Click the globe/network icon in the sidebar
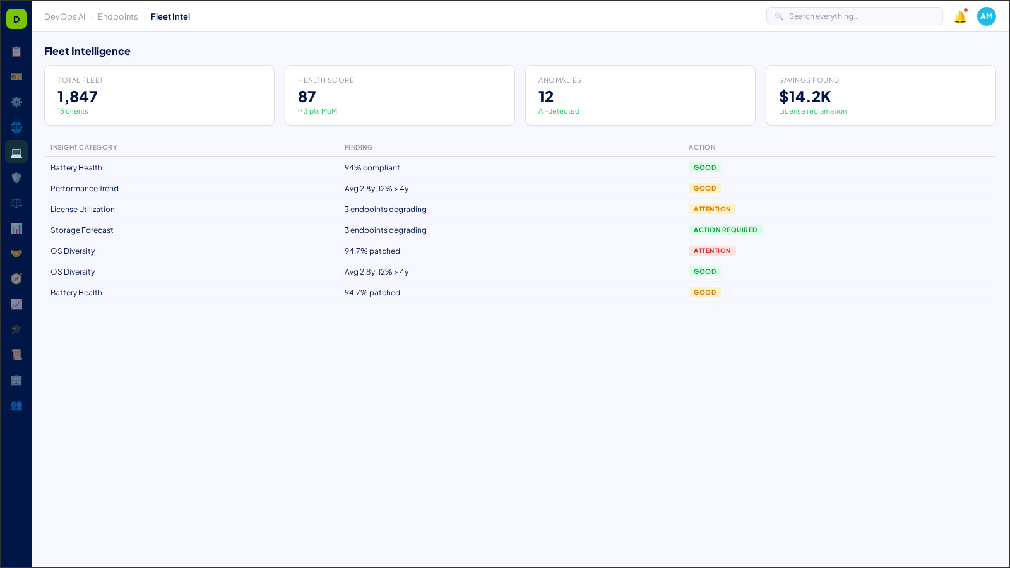 tap(16, 127)
